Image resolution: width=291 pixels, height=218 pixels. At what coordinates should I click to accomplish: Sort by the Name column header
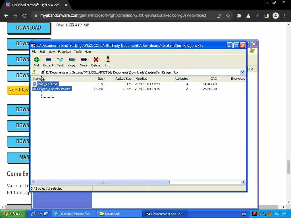click(54, 79)
